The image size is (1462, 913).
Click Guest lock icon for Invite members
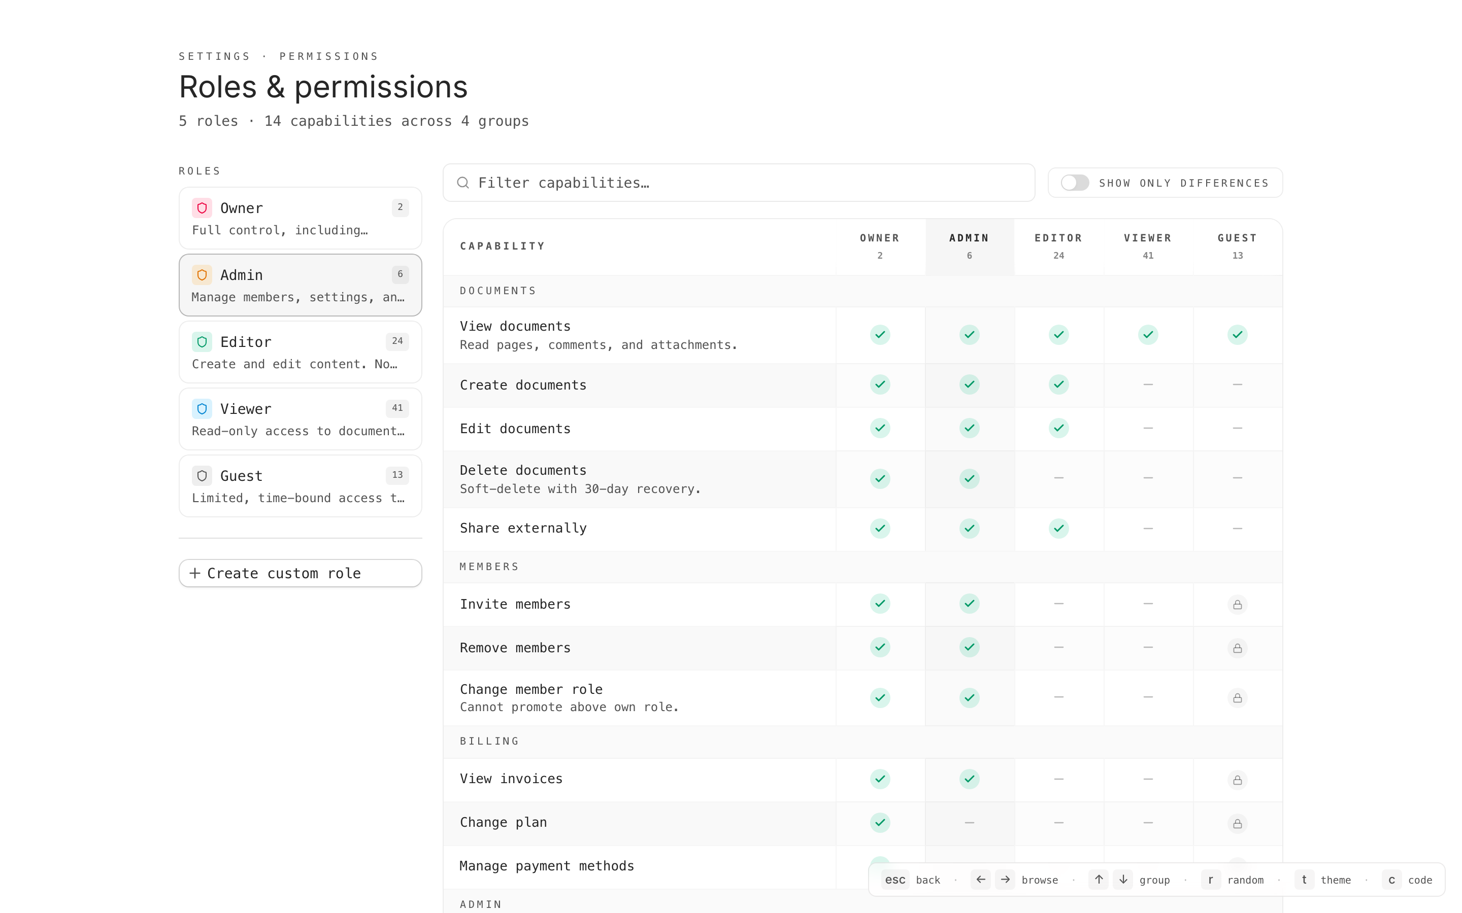click(1237, 605)
